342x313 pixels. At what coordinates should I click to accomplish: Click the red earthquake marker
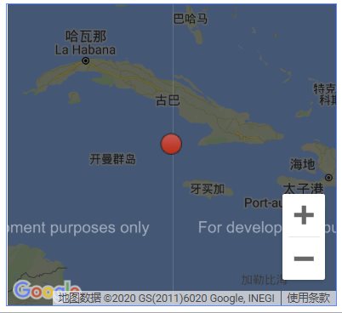[171, 144]
